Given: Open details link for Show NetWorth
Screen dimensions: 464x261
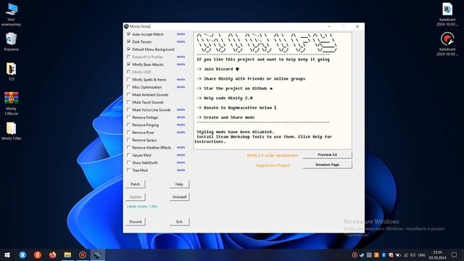Looking at the screenshot, I should (x=181, y=162).
